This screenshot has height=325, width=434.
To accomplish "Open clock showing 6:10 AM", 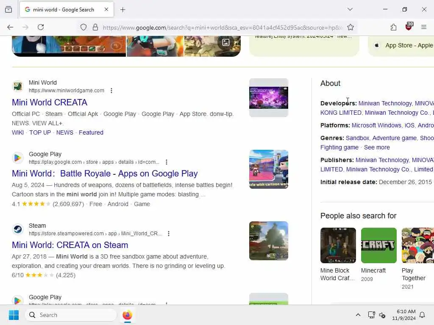I will (x=404, y=315).
